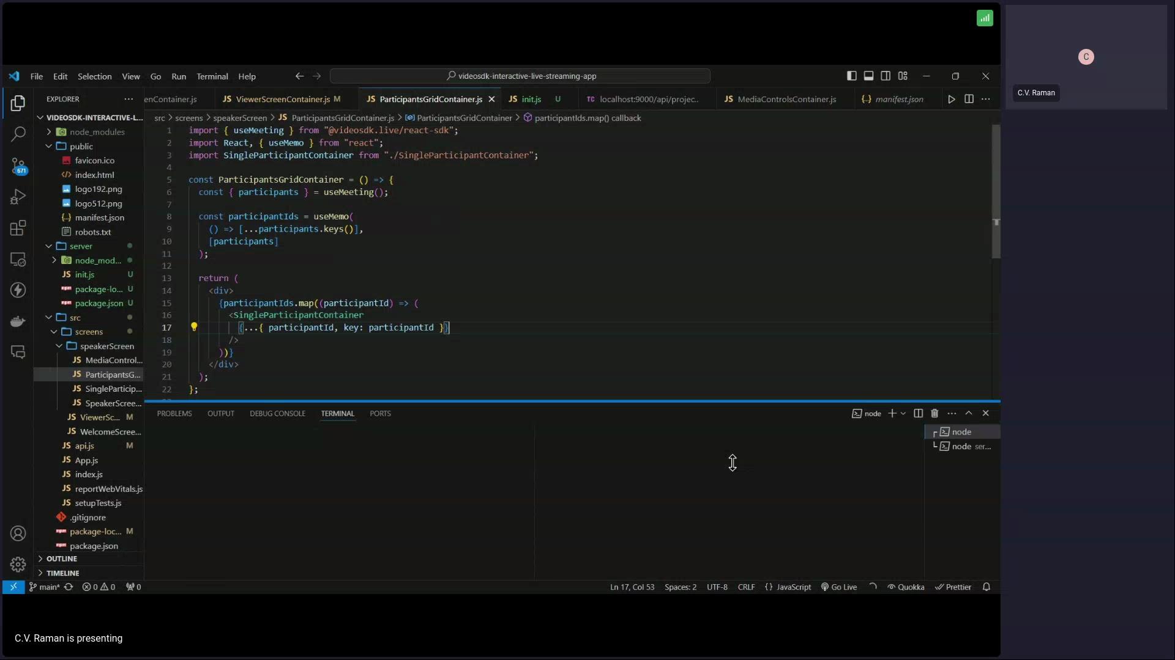
Task: Open editor More Actions ellipsis
Action: pos(986,99)
